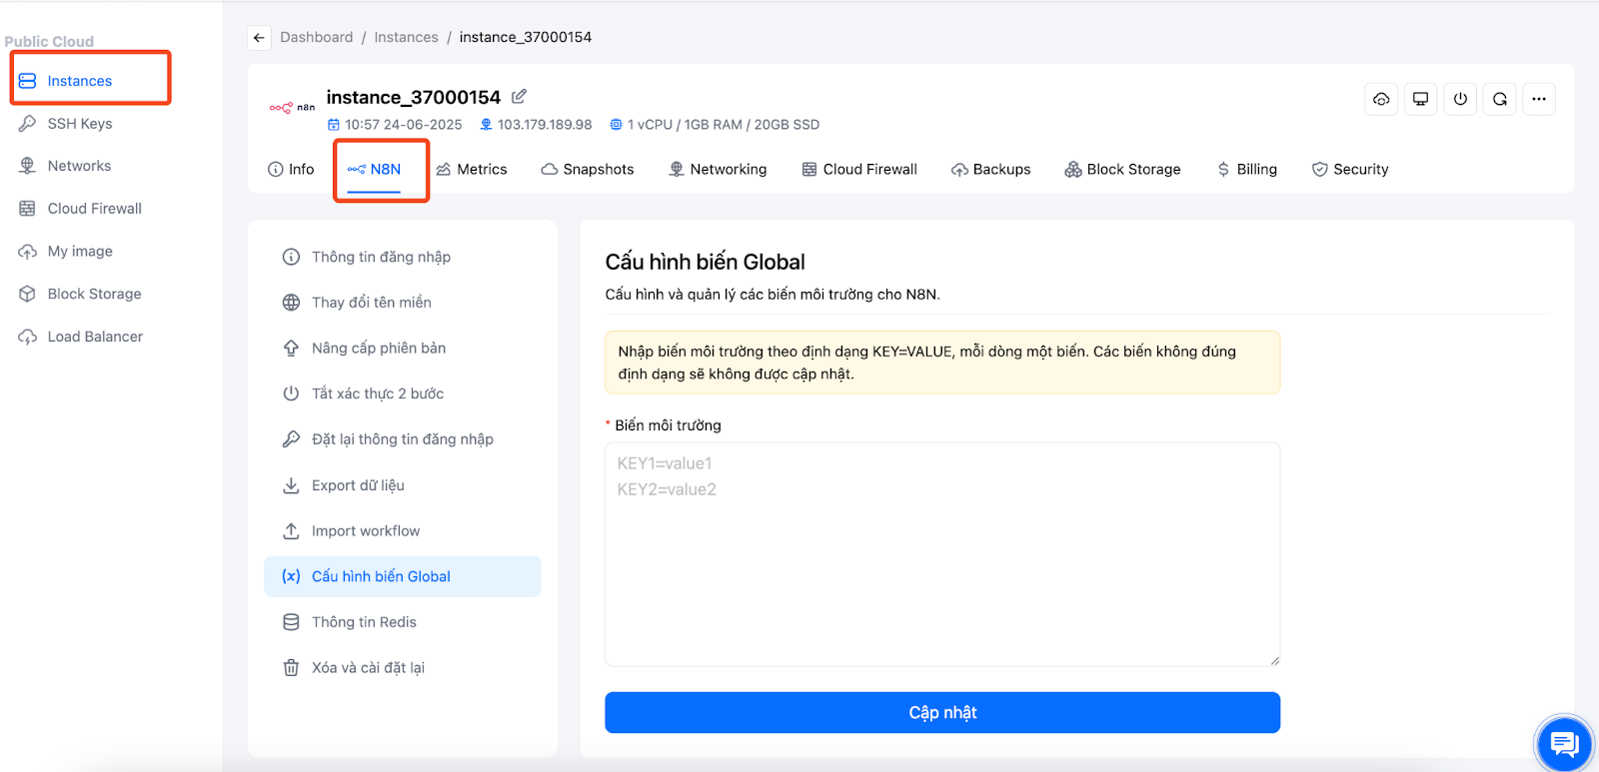Click the 1 vCPU / 1GB RAM / 20GB SSD text
Image resolution: width=1599 pixels, height=772 pixels.
click(x=724, y=125)
